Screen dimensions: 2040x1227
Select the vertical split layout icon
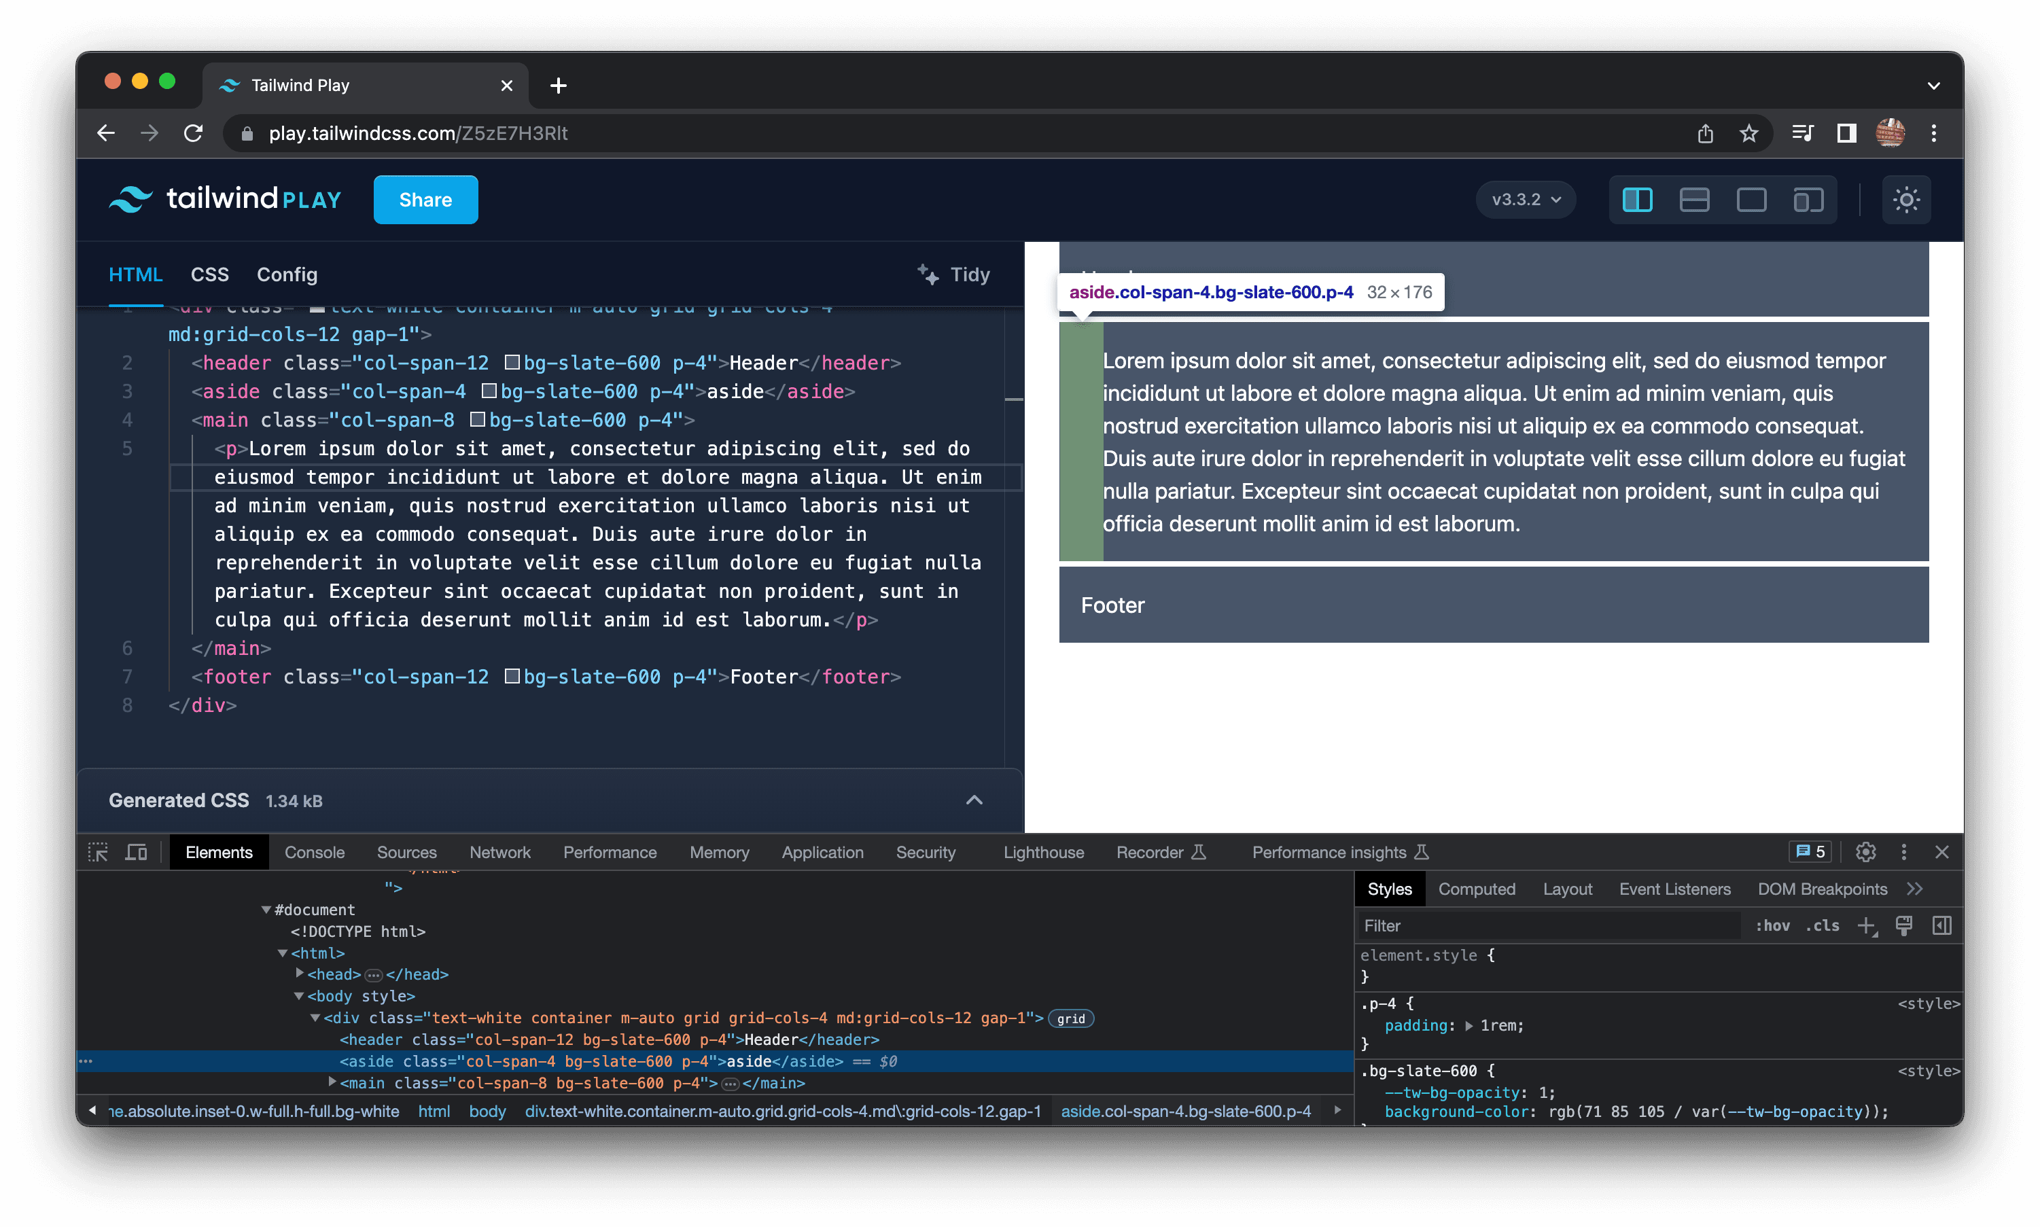tap(1636, 200)
